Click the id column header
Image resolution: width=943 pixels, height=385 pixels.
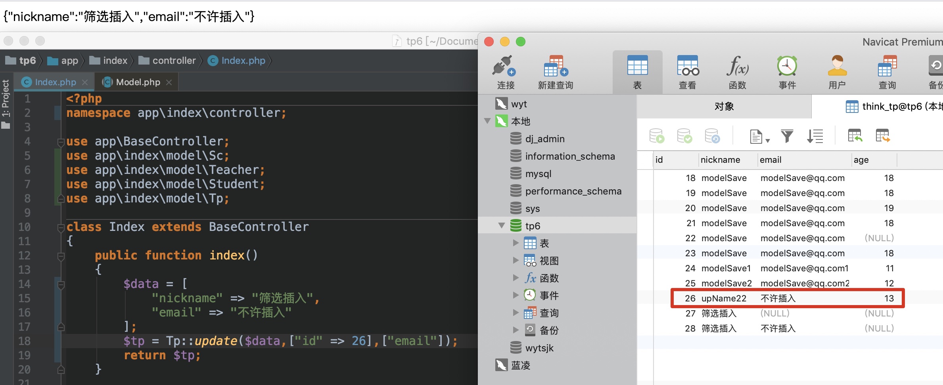click(x=675, y=160)
